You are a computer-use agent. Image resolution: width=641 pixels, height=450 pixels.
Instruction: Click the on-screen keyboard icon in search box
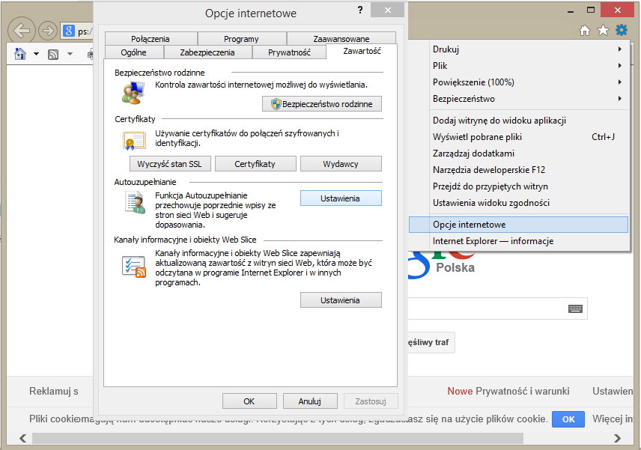coord(575,308)
